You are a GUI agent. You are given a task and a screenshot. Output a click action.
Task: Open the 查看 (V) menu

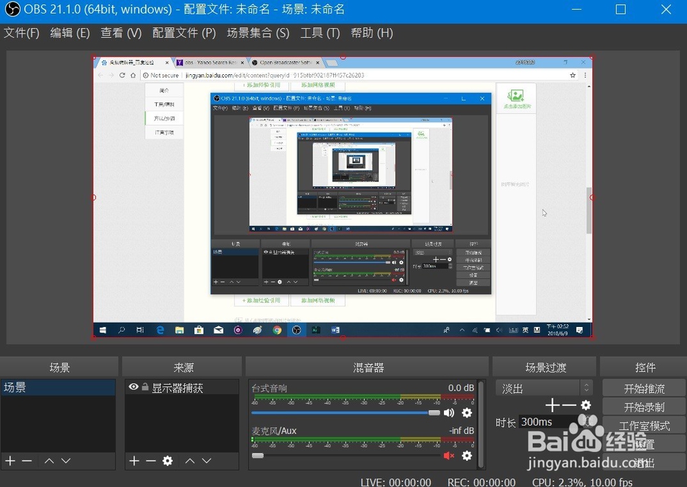point(121,33)
